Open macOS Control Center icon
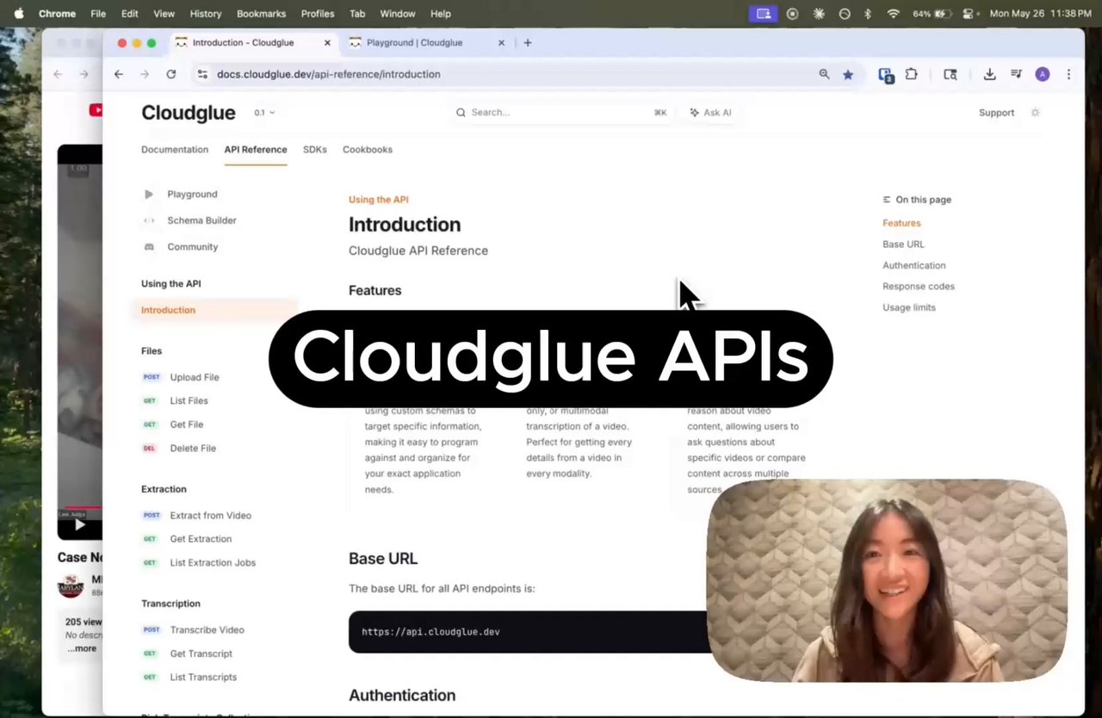The image size is (1102, 718). click(969, 14)
